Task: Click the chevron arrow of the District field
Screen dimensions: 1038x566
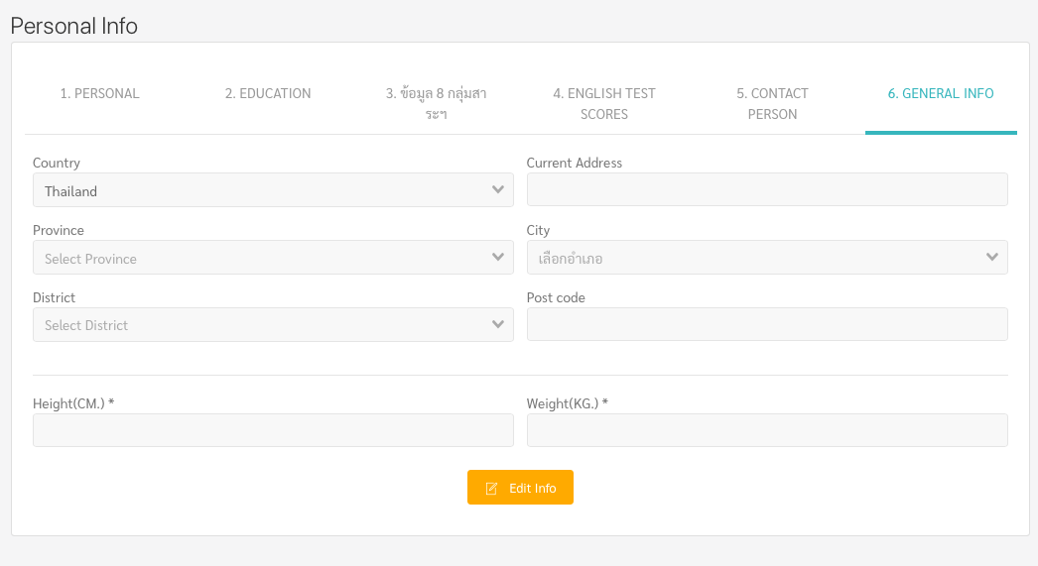Action: (498, 325)
